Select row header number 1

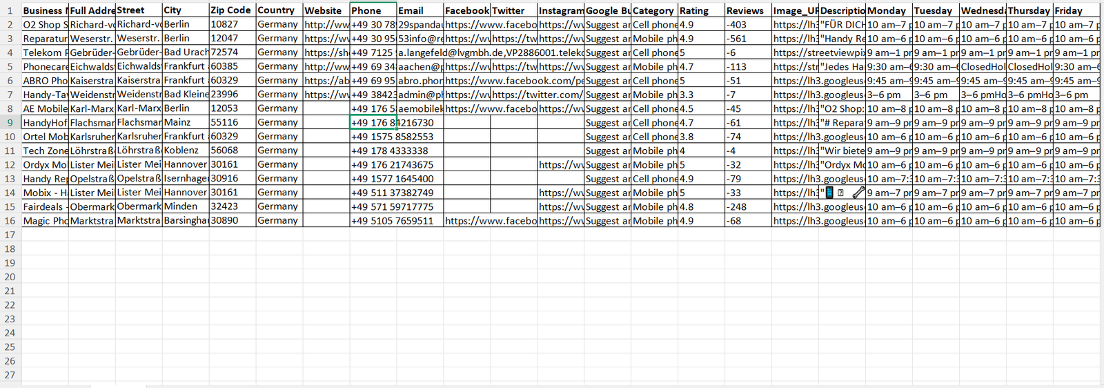coord(10,10)
